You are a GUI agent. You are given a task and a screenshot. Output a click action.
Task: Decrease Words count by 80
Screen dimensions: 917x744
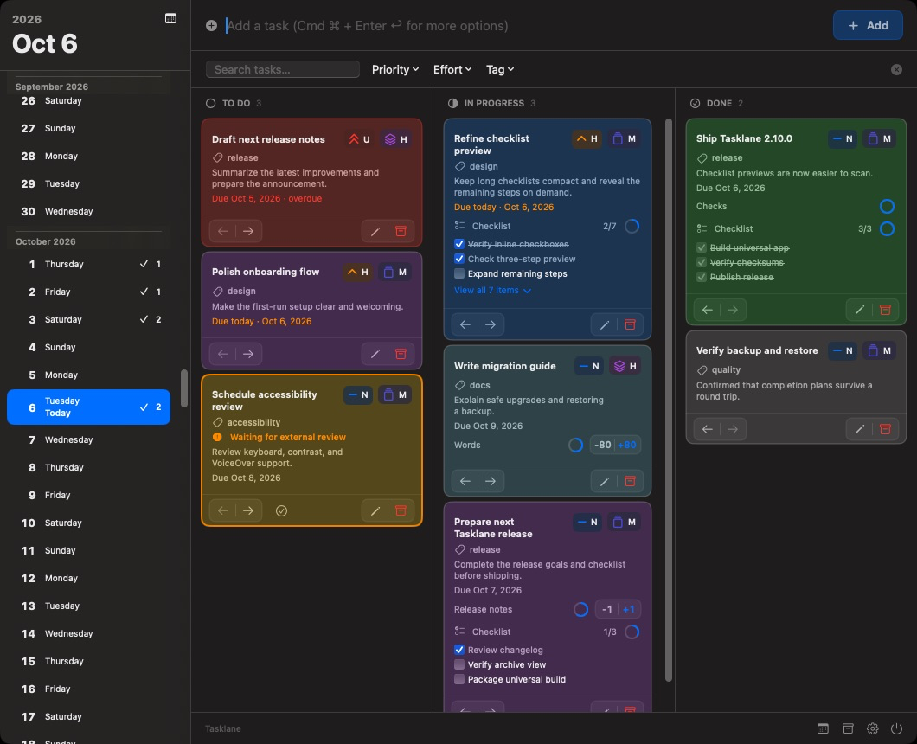[602, 446]
